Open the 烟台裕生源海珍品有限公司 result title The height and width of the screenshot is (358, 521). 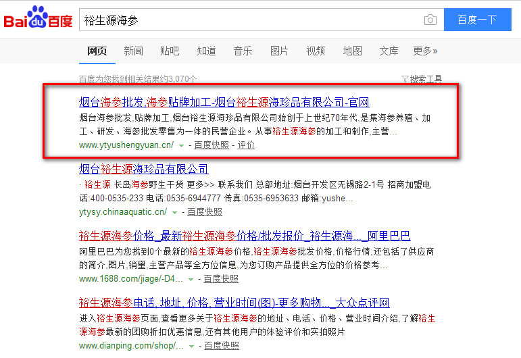coord(144,169)
